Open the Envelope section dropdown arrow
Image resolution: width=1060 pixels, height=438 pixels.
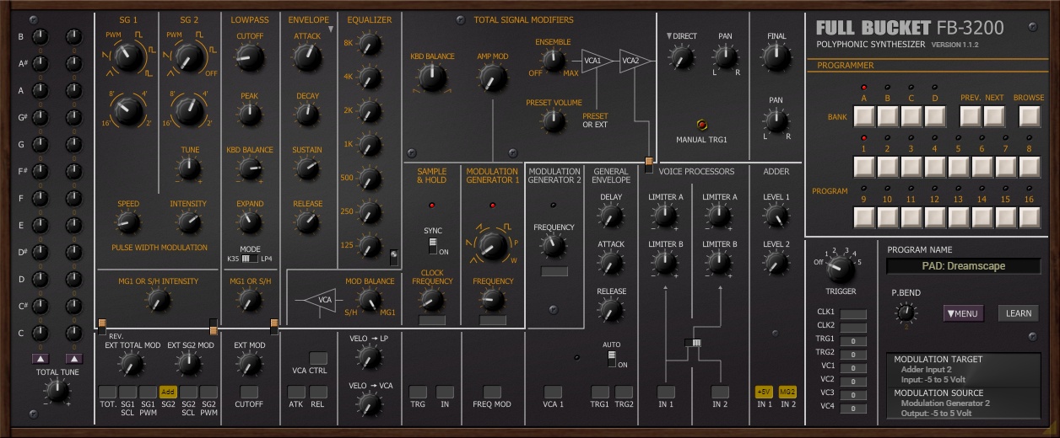333,29
